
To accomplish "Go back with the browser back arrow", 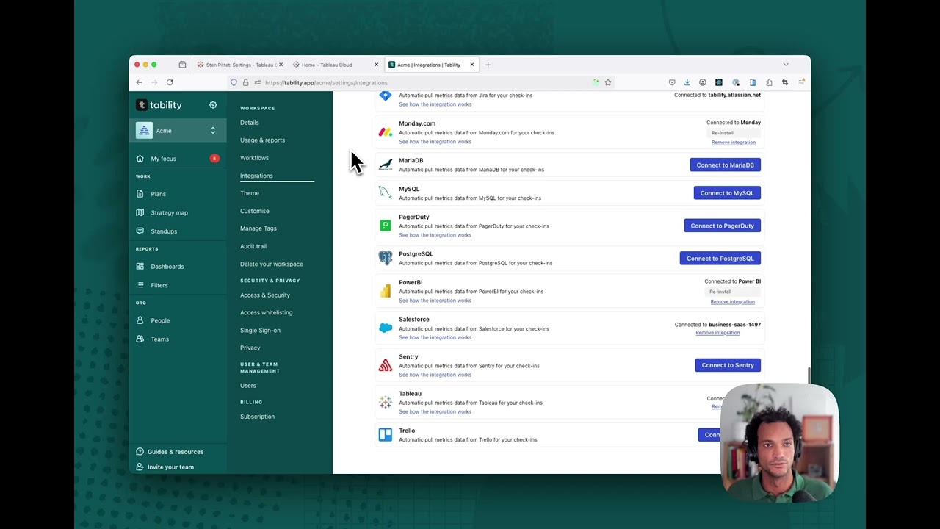I will click(x=139, y=82).
